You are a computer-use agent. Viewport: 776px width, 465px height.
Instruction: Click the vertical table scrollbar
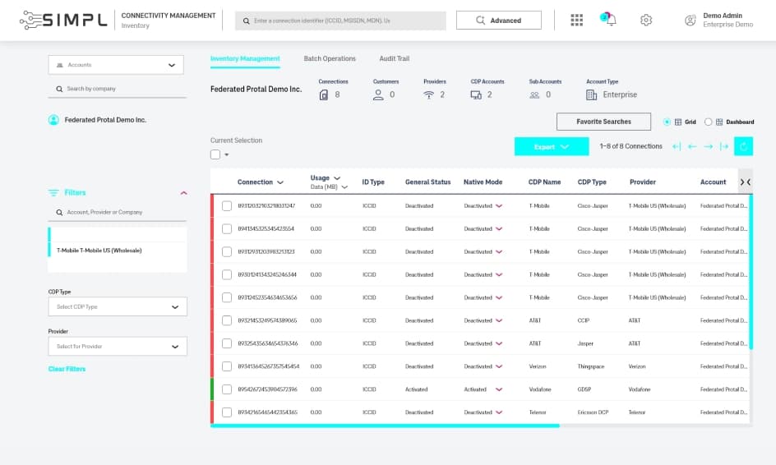(x=751, y=272)
